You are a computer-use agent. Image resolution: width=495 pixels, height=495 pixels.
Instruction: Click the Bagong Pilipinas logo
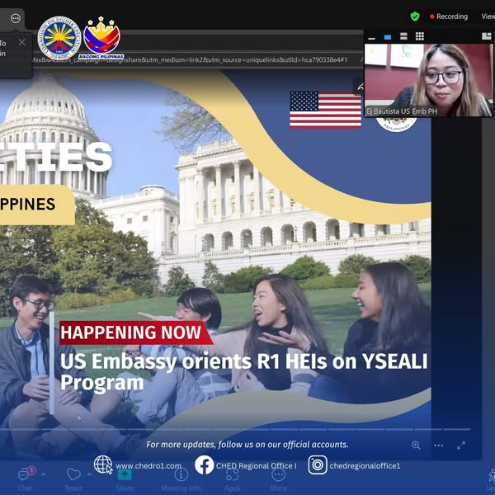click(101, 38)
